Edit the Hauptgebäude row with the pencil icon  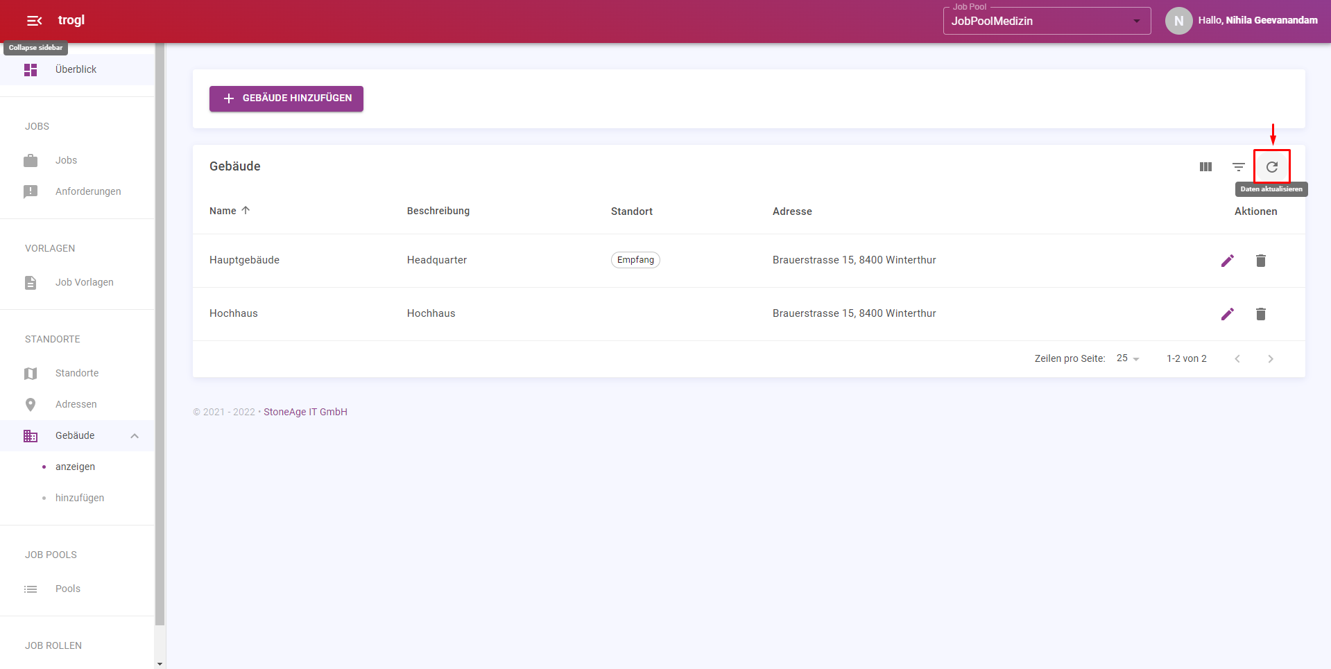tap(1228, 261)
